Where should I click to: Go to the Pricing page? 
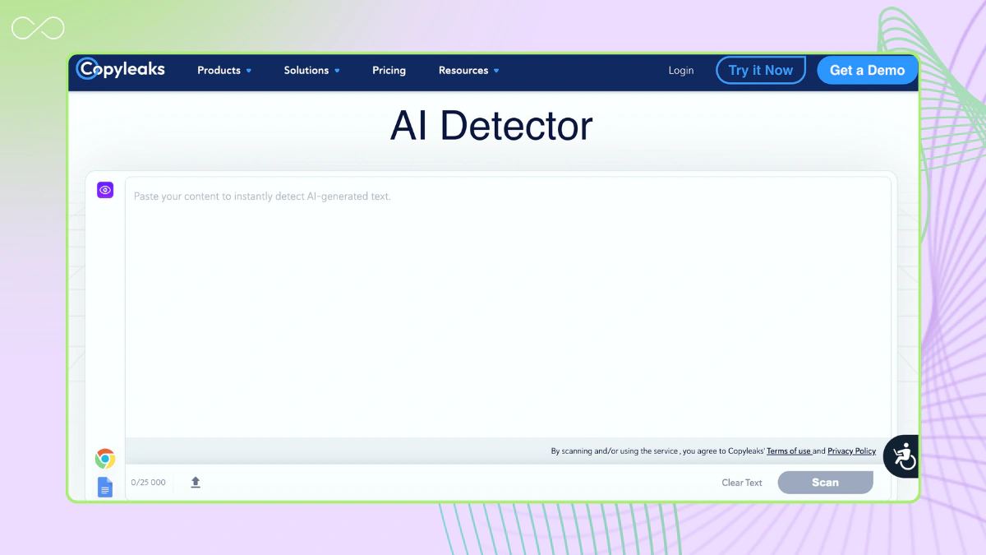tap(389, 71)
